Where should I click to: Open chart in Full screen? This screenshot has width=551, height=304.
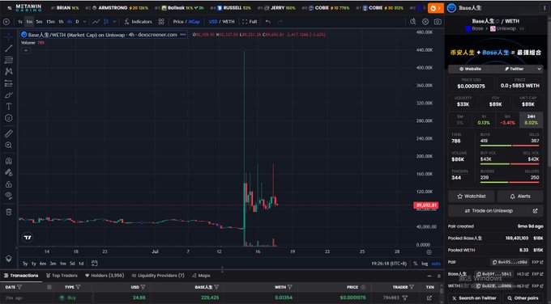[x=250, y=22]
